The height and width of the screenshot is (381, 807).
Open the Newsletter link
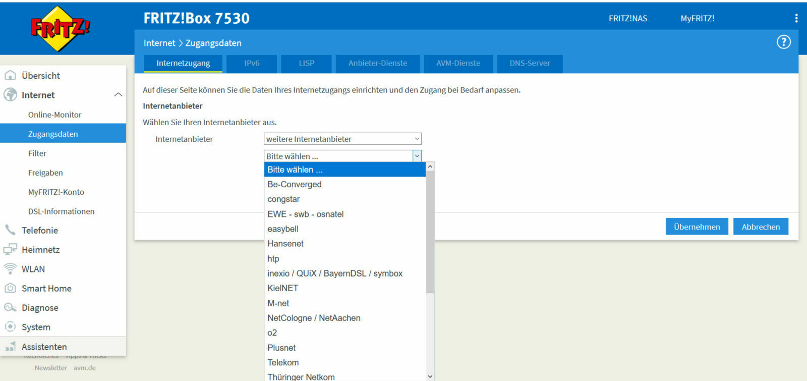pyautogui.click(x=50, y=368)
